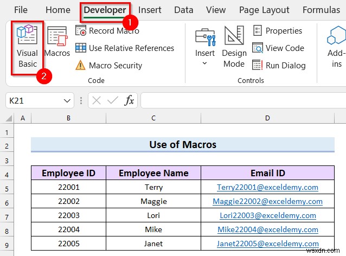Switch to the File tab
Viewport: 346px width, 256px height.
[21, 10]
